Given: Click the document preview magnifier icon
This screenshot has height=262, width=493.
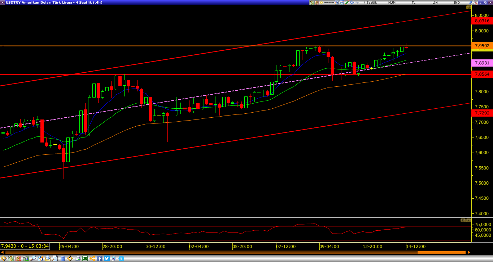Looking at the screenshot, I should pos(55,258).
